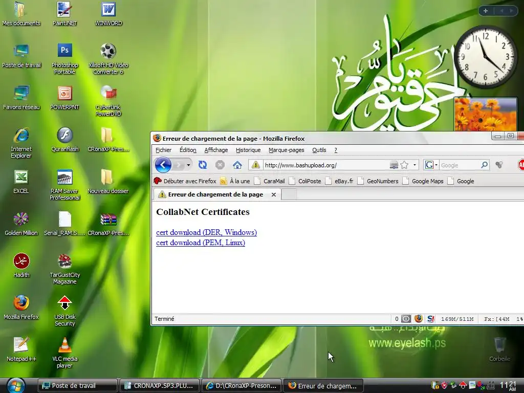Open Xilisoft HD Video Converter 6
524x393 pixels.
pyautogui.click(x=108, y=59)
